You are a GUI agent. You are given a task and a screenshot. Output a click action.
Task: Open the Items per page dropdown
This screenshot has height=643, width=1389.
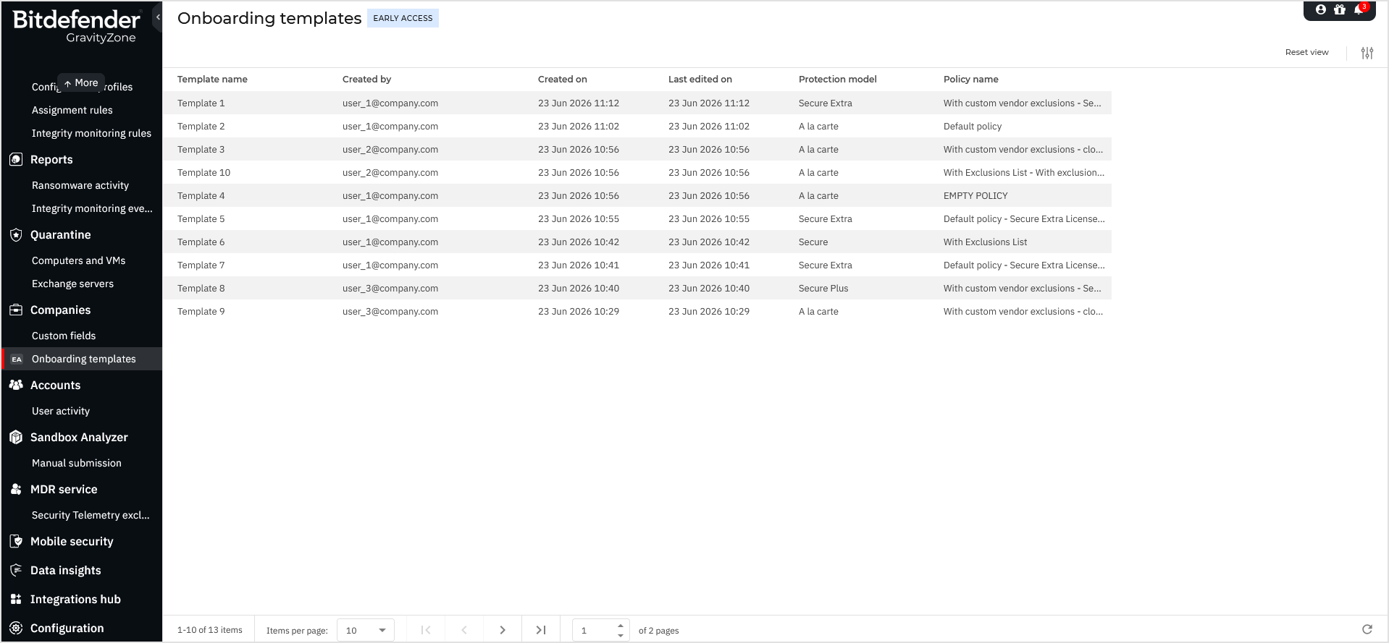click(x=366, y=630)
